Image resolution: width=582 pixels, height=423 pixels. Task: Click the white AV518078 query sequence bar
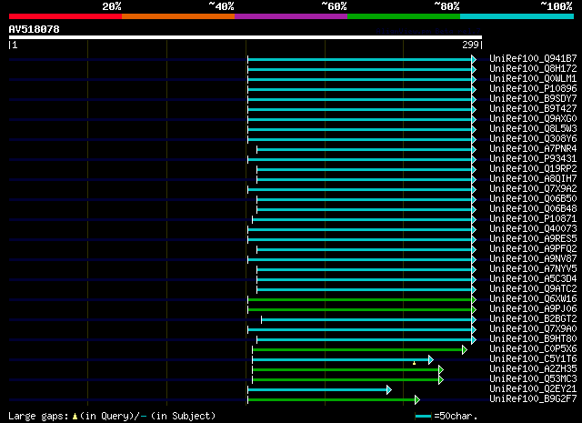click(246, 37)
